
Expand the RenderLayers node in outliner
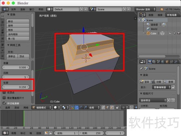click(145, 24)
